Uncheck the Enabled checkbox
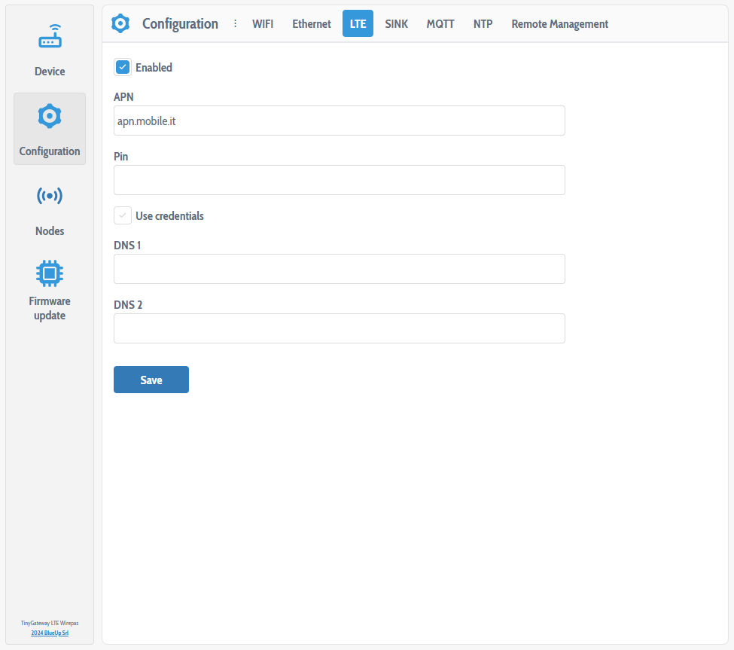The image size is (734, 650). coord(123,68)
